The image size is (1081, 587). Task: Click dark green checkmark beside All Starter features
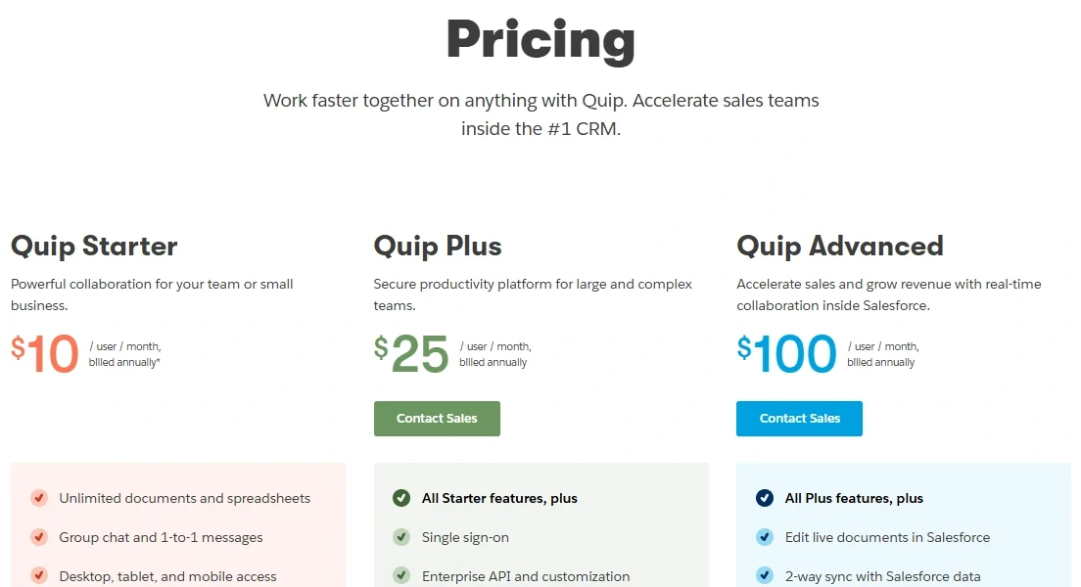click(401, 498)
